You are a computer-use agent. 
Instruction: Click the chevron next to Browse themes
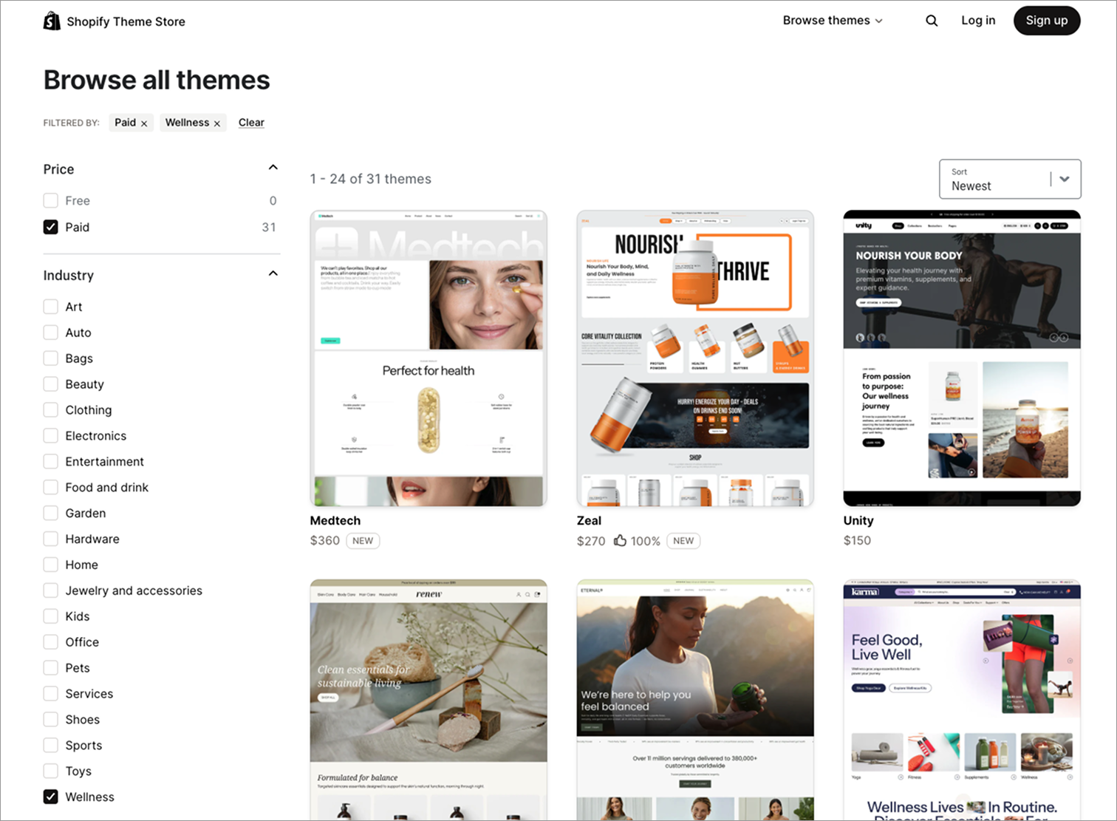coord(878,21)
